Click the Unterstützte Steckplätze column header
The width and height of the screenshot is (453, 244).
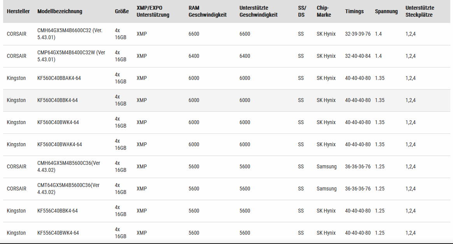pos(420,11)
